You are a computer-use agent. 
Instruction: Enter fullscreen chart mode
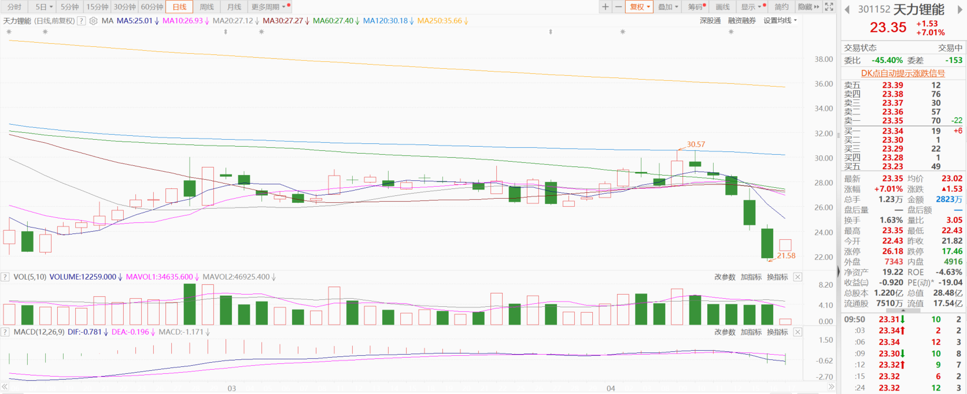pyautogui.click(x=829, y=7)
